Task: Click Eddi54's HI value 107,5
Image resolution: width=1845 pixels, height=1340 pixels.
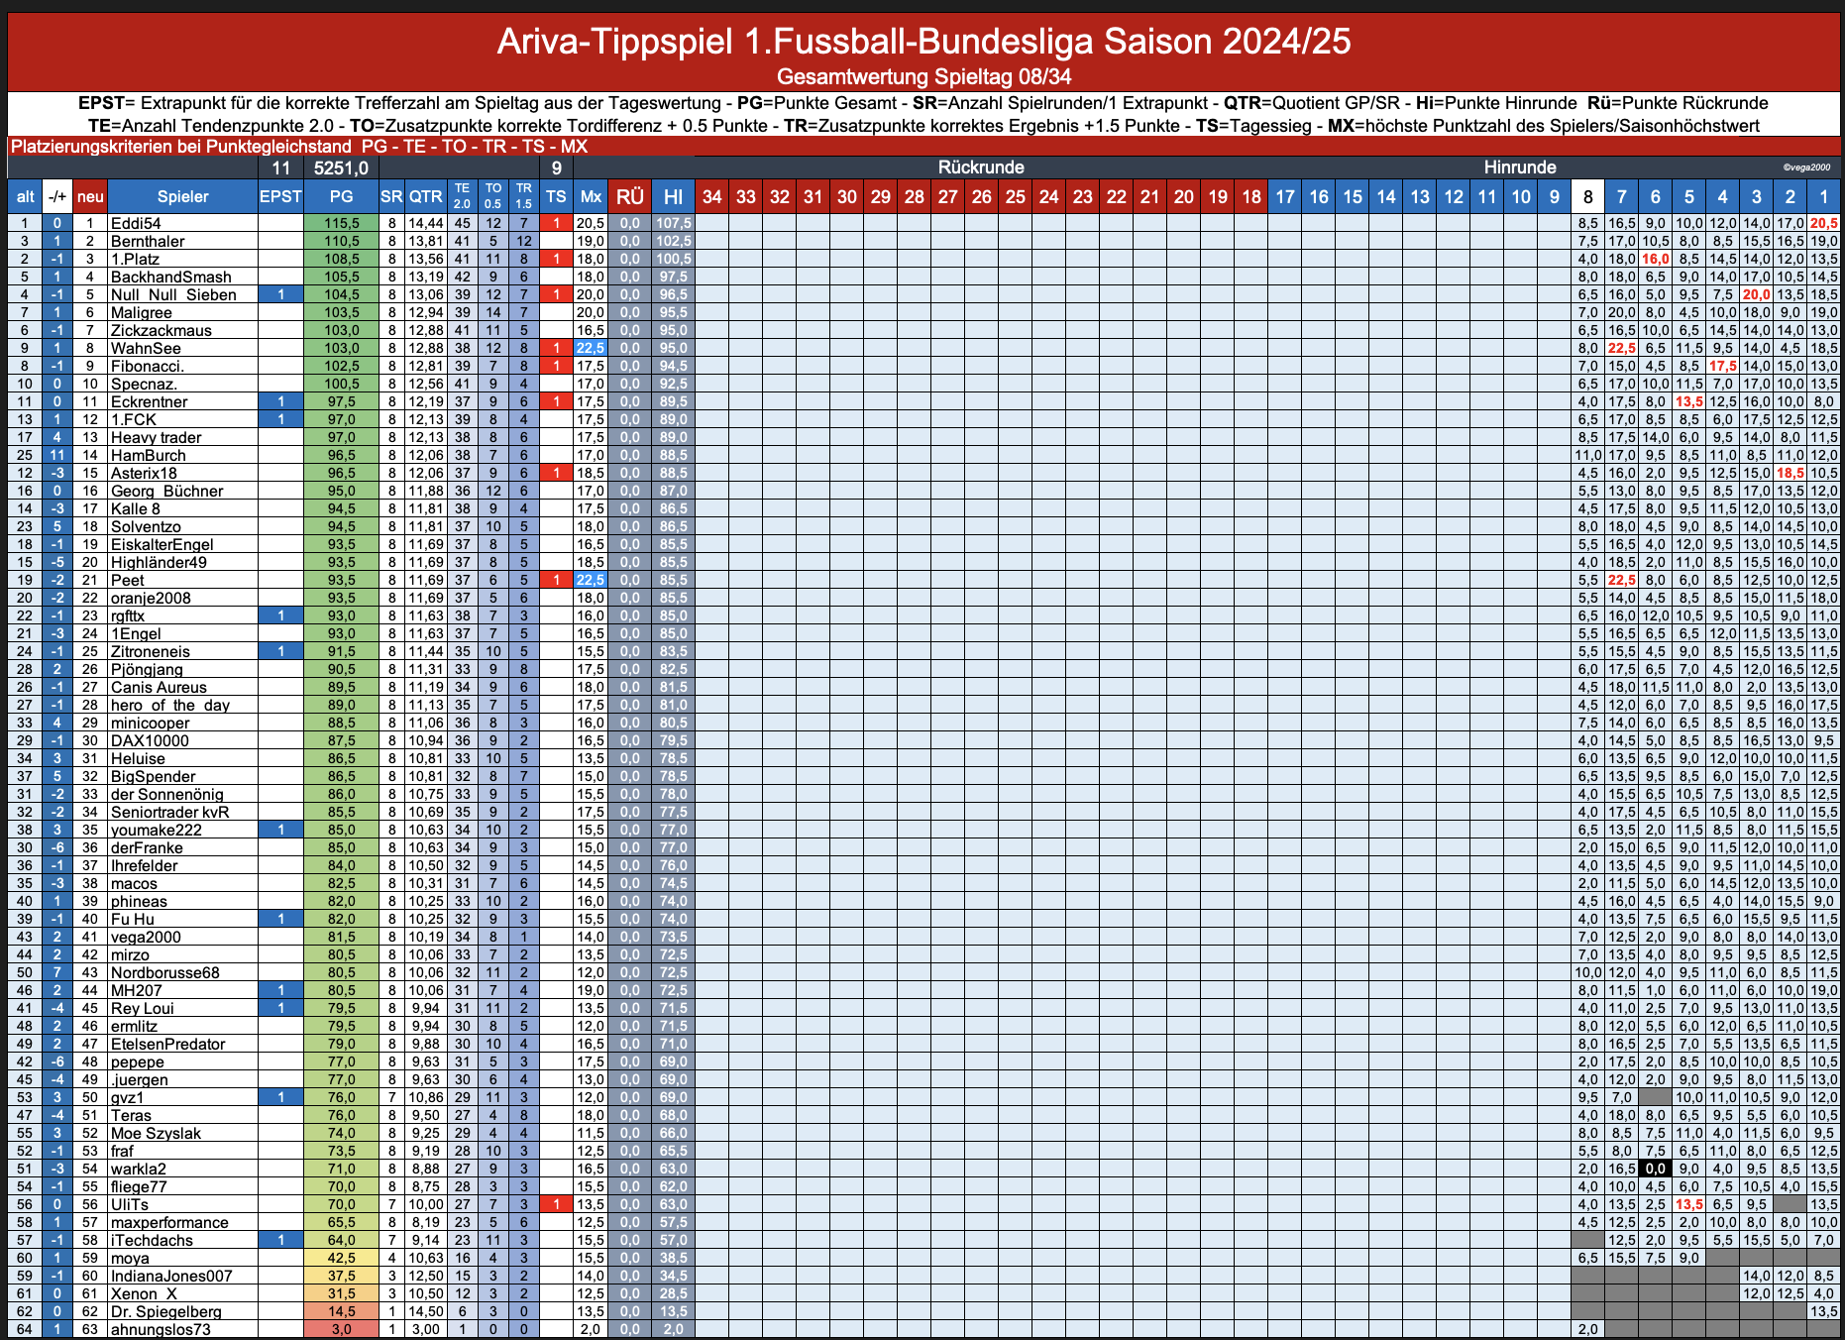Action: click(x=673, y=223)
